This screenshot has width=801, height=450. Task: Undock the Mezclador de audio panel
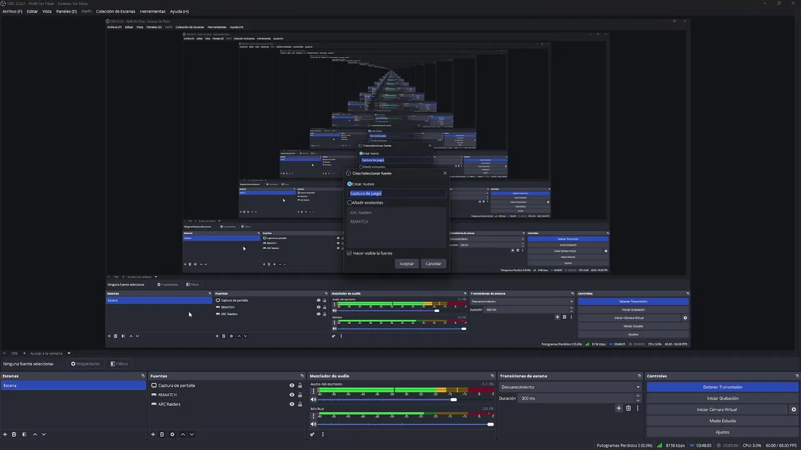[x=492, y=376]
